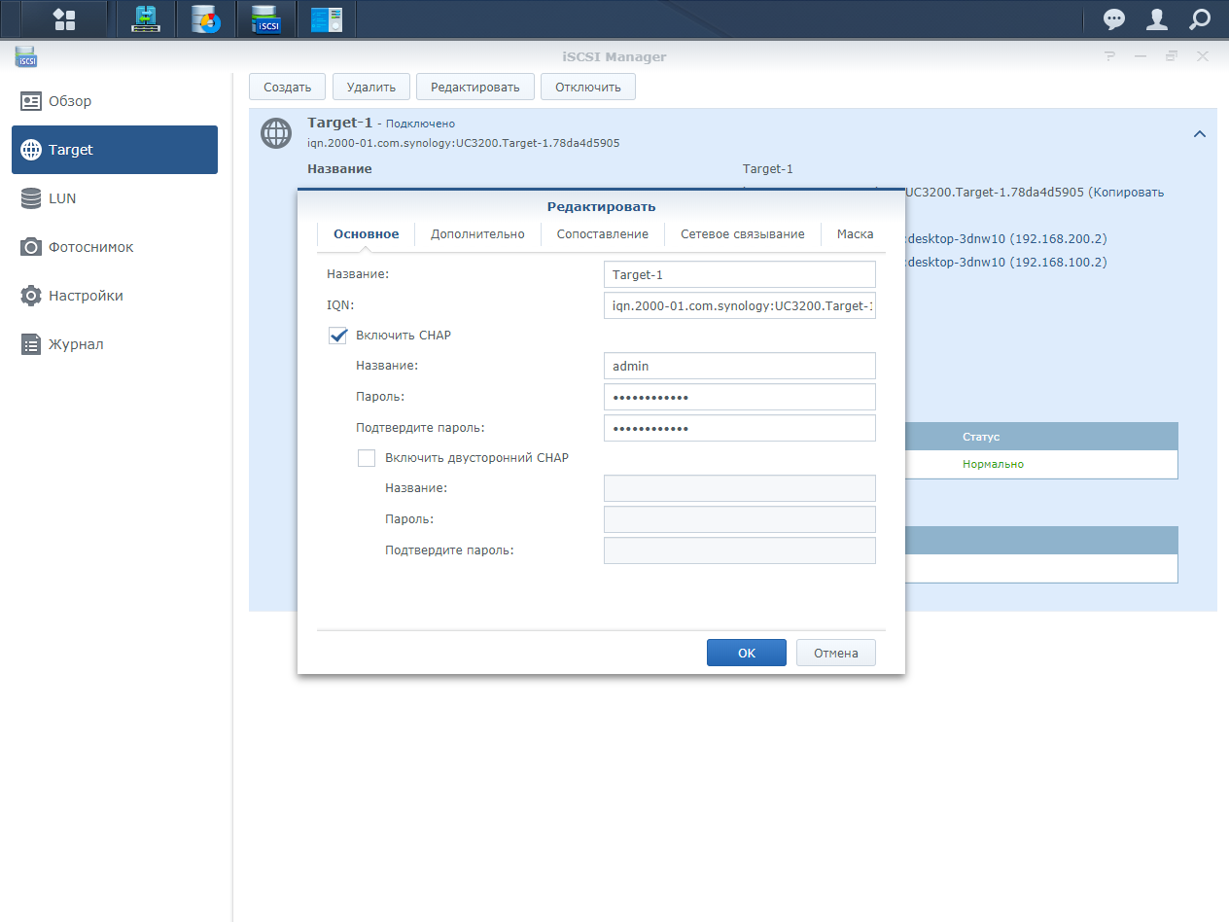
Task: Switch to iSCSI Manager taskbar icon
Action: tap(266, 19)
